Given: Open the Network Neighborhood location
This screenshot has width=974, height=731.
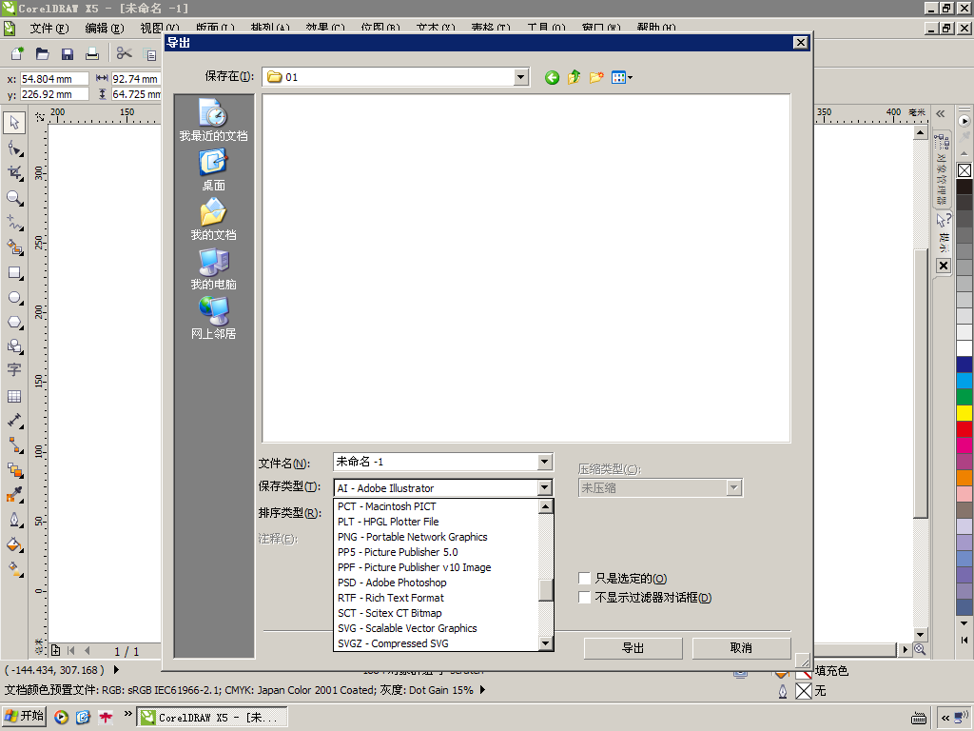Looking at the screenshot, I should pyautogui.click(x=213, y=318).
